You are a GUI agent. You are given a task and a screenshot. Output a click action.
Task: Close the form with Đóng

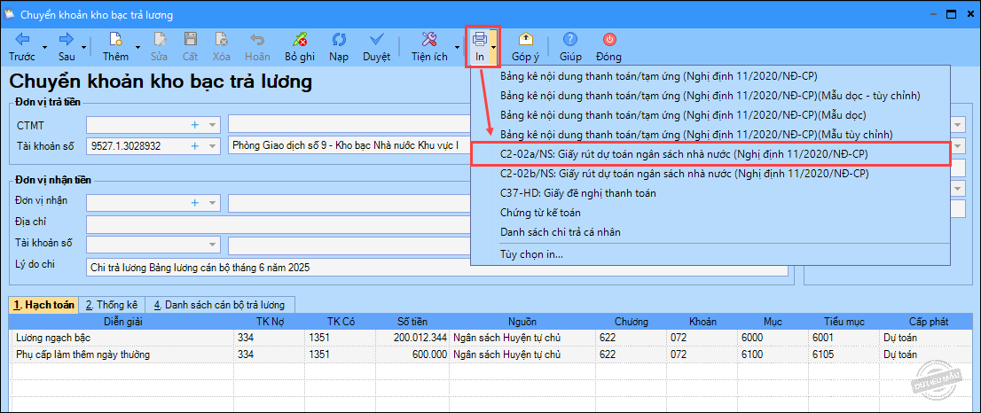click(608, 47)
